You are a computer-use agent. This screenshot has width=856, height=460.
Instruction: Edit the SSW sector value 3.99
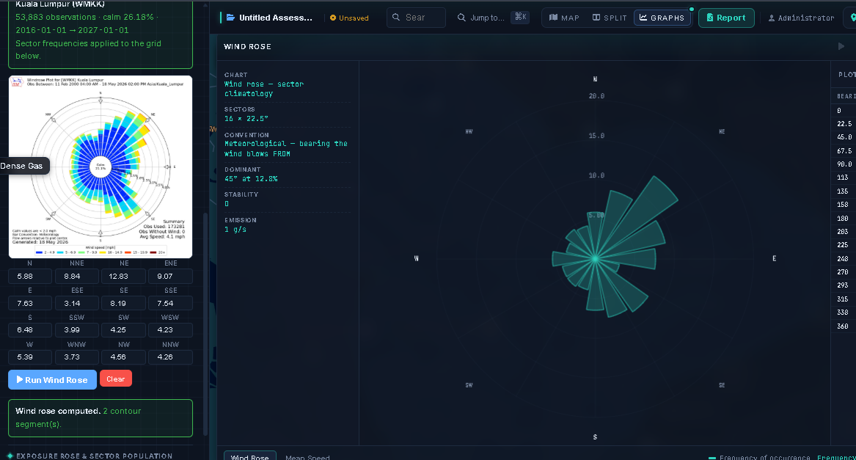(x=77, y=330)
